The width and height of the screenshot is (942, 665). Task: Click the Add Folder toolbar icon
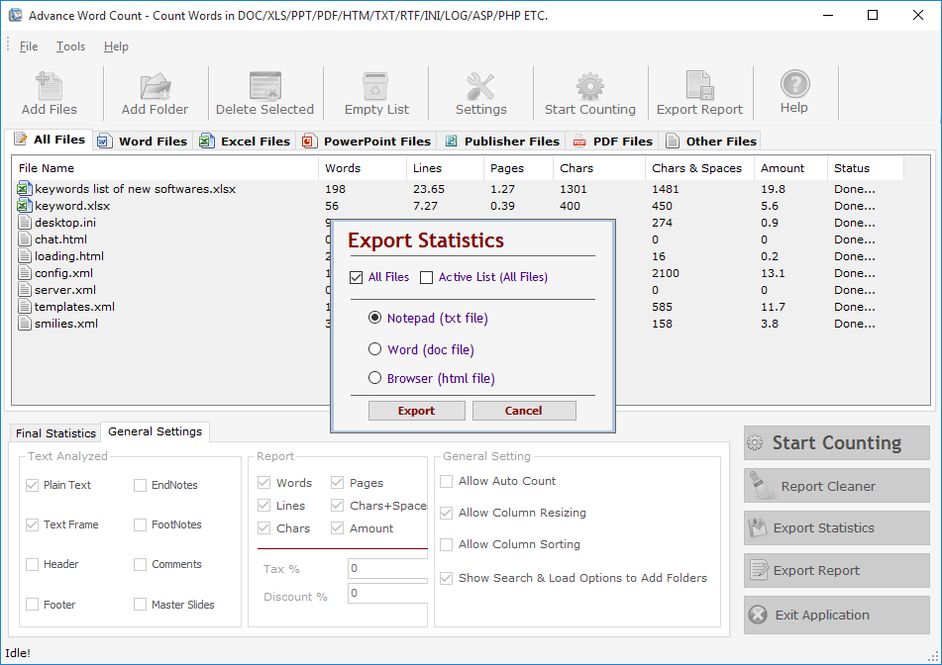[156, 86]
